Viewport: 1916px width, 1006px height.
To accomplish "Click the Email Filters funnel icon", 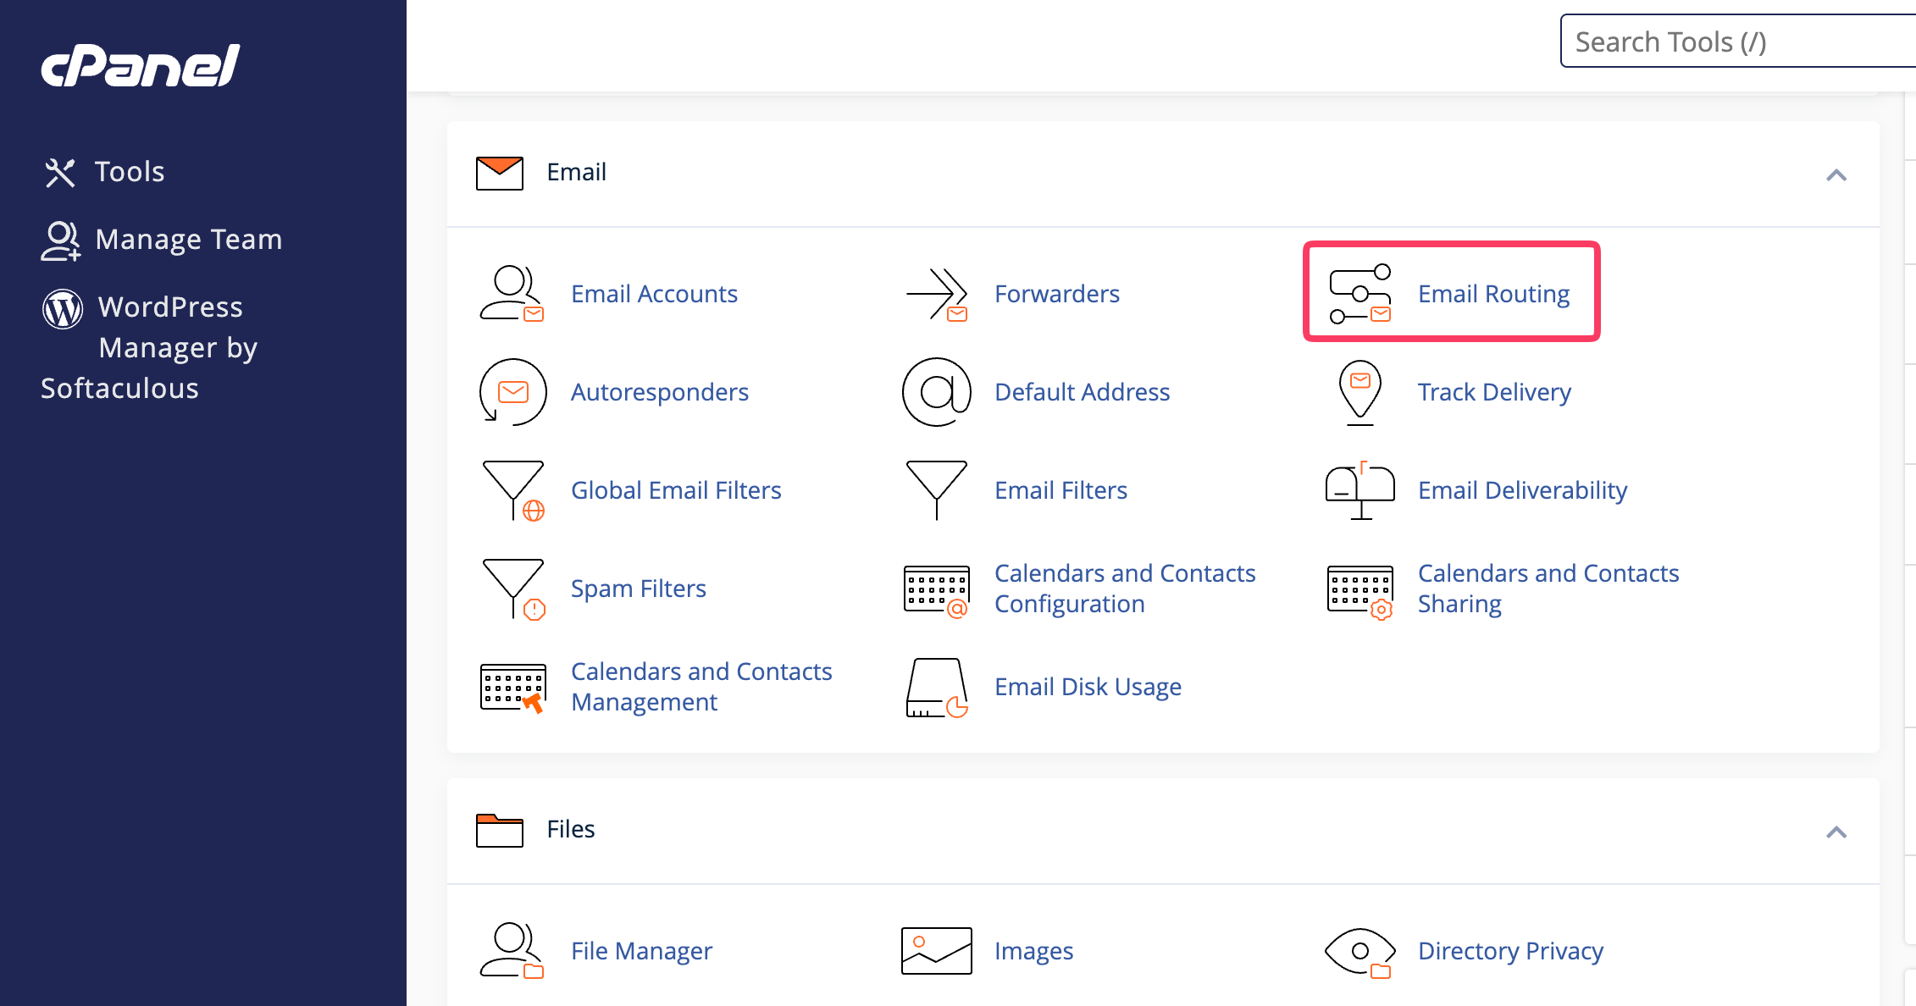I will [x=937, y=490].
